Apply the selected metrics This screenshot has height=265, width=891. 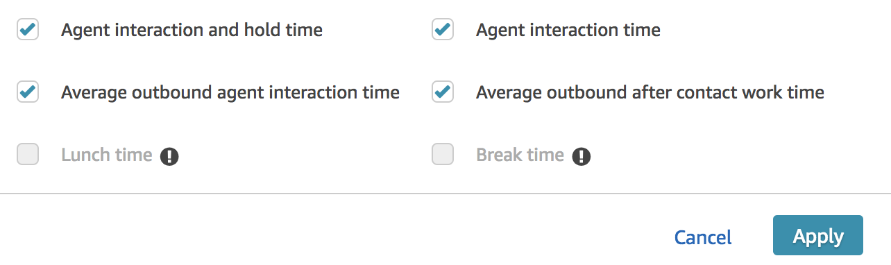(818, 236)
